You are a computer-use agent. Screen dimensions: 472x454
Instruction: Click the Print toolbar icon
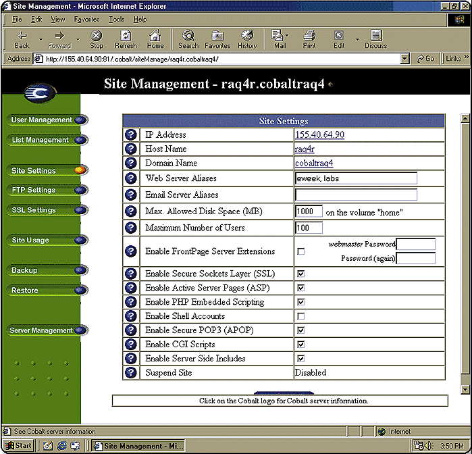coord(309,39)
